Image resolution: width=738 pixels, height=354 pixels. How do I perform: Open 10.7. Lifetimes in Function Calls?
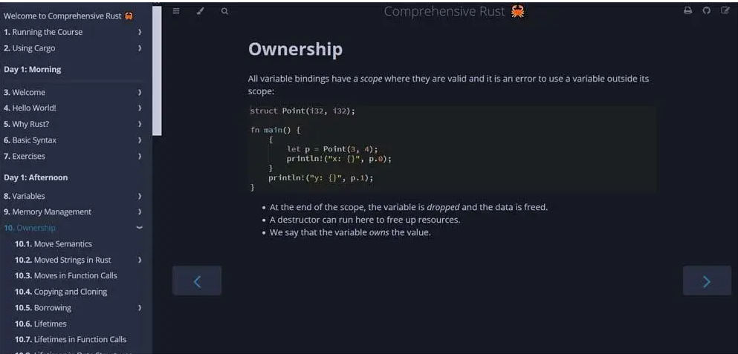[71, 339]
